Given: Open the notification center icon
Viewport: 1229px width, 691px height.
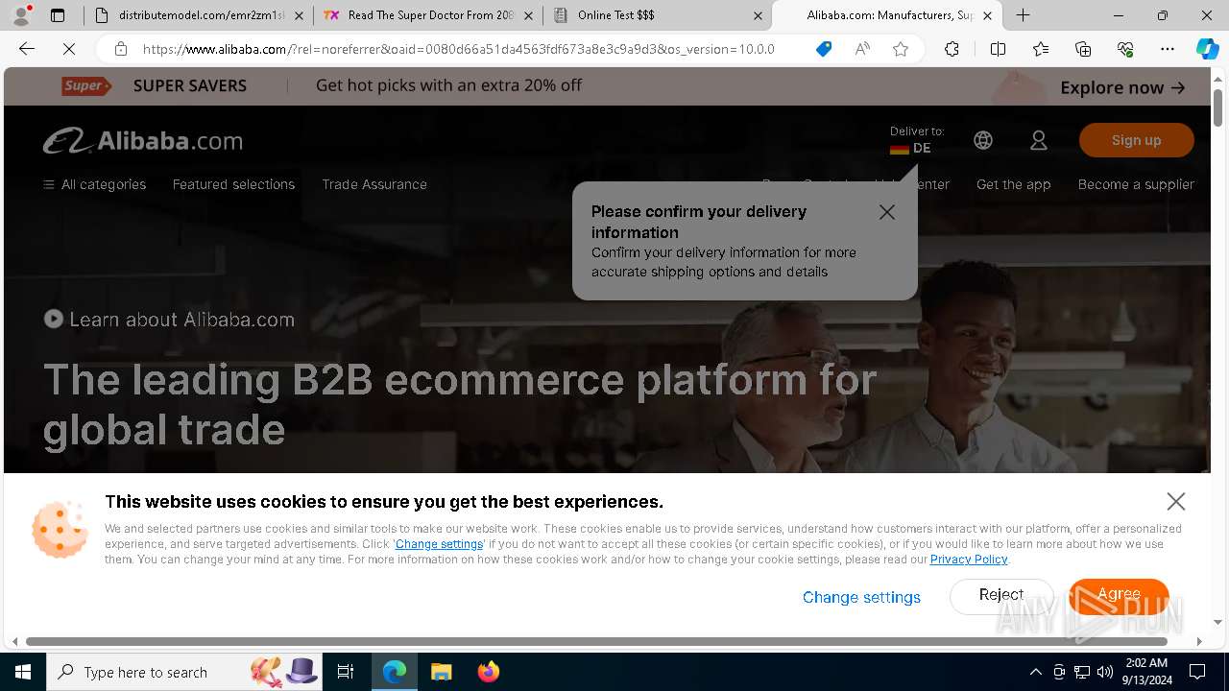Looking at the screenshot, I should coord(1197,672).
